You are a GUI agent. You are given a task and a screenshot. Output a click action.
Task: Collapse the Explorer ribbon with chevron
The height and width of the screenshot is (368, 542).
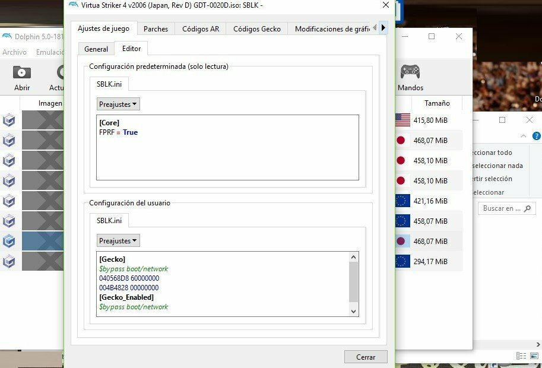524,136
